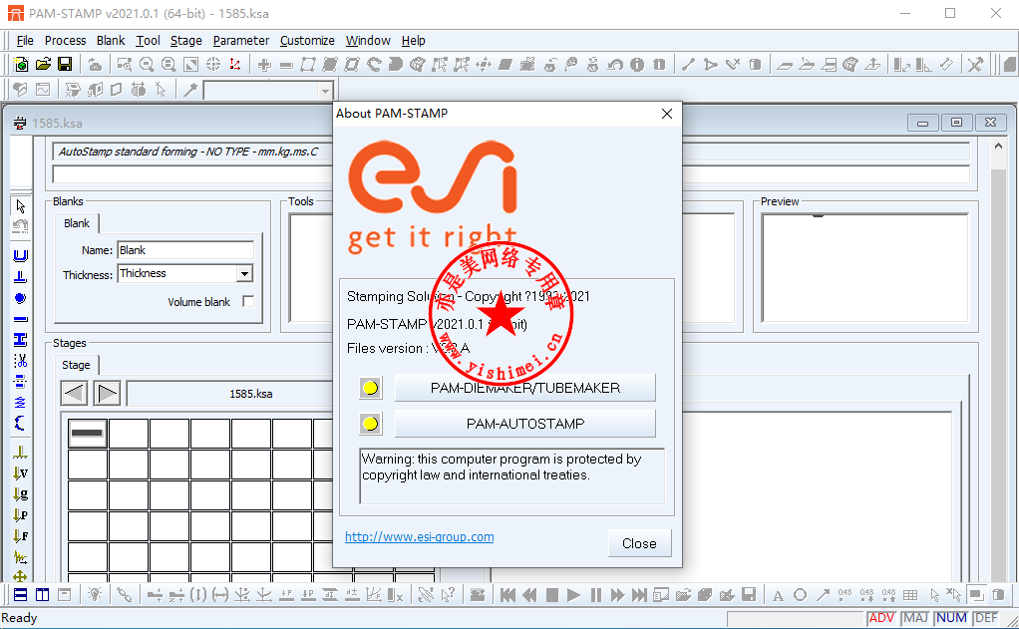The image size is (1019, 629).
Task: Click the magic wand icon in second toolbar
Action: pyautogui.click(x=190, y=90)
